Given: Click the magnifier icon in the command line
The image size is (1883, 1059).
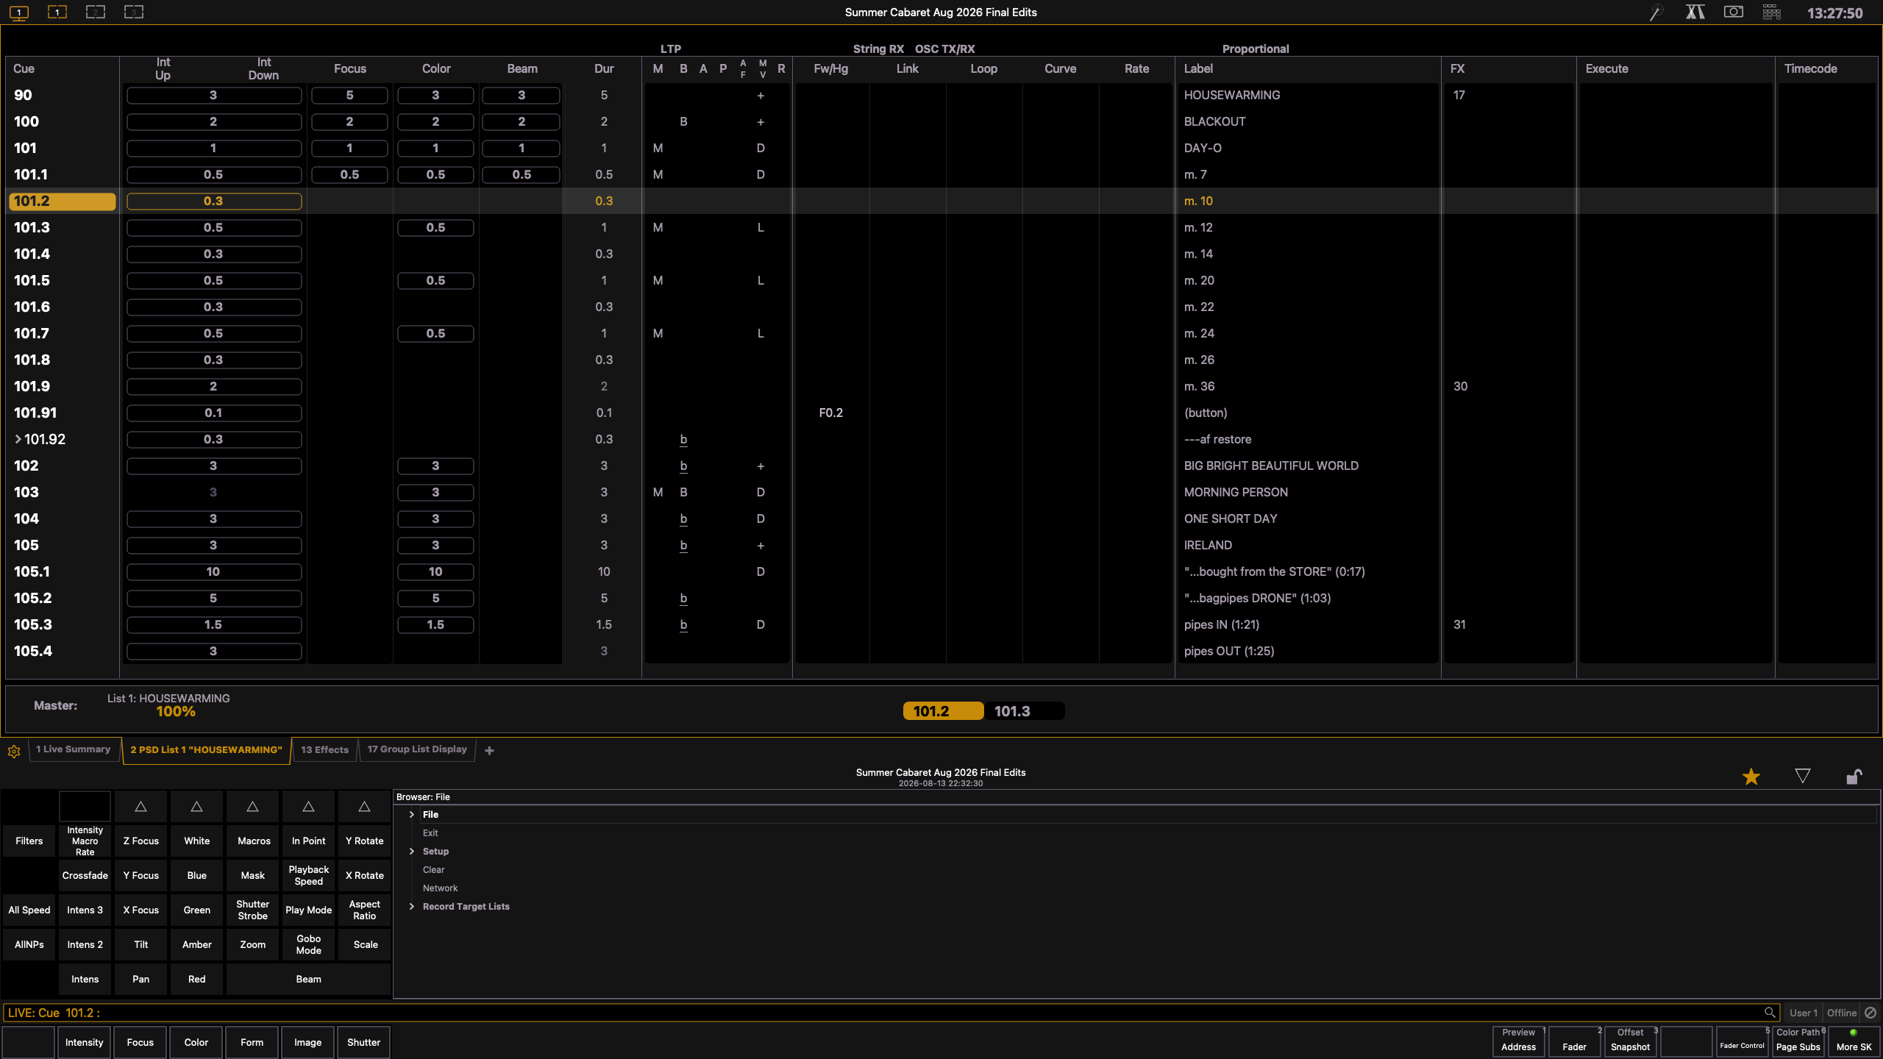Looking at the screenshot, I should tap(1770, 1013).
